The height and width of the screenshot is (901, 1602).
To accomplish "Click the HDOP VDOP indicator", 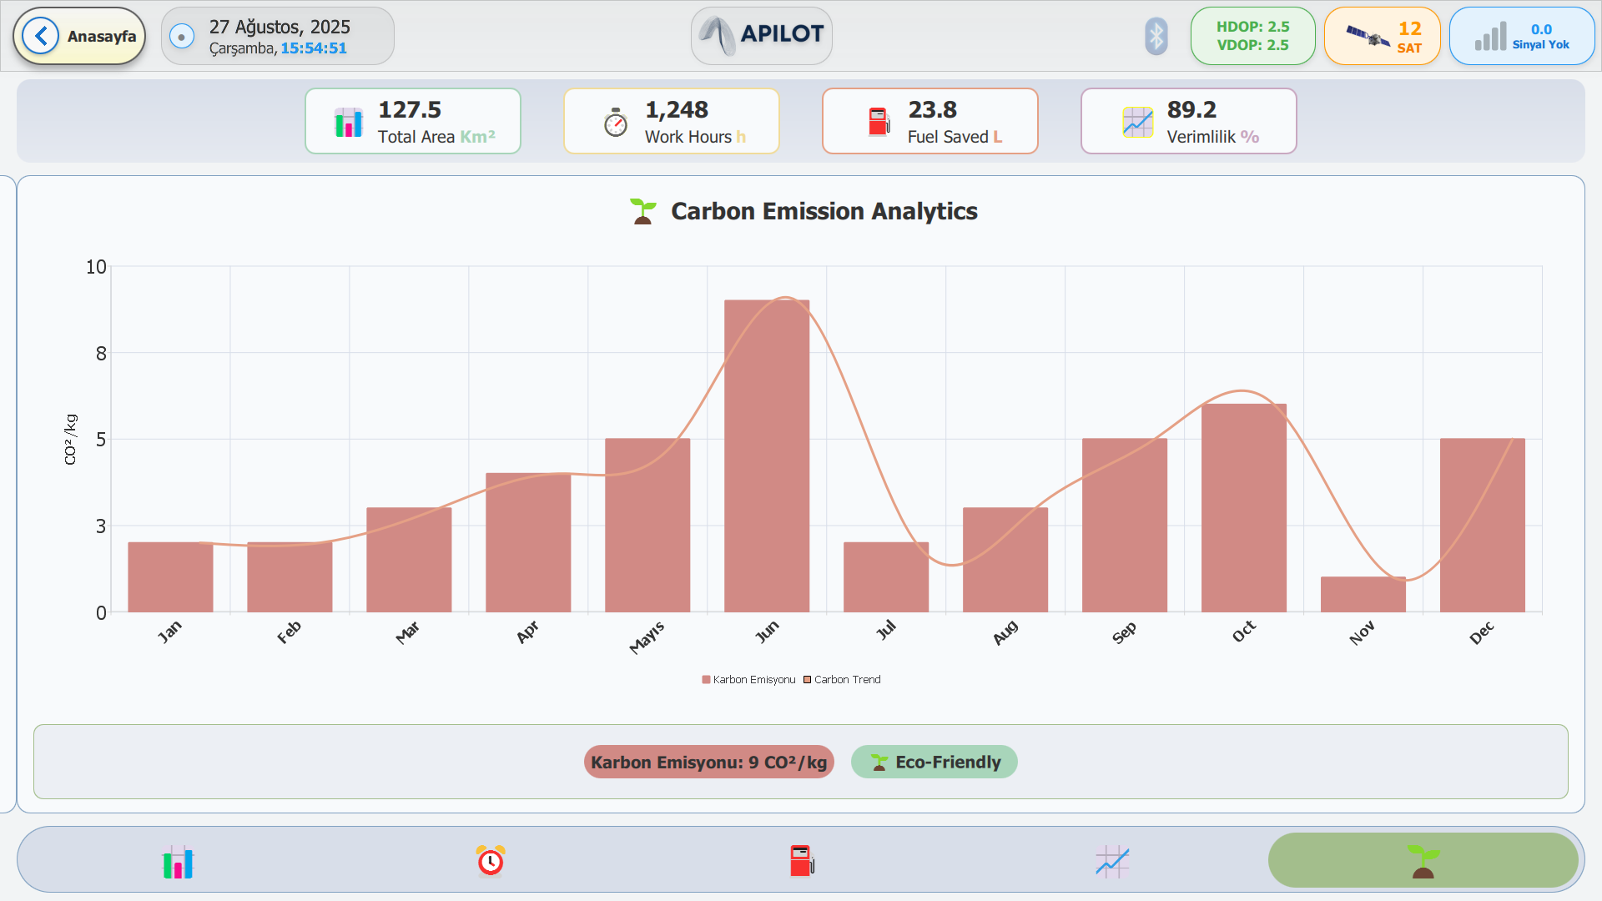I will click(1252, 36).
